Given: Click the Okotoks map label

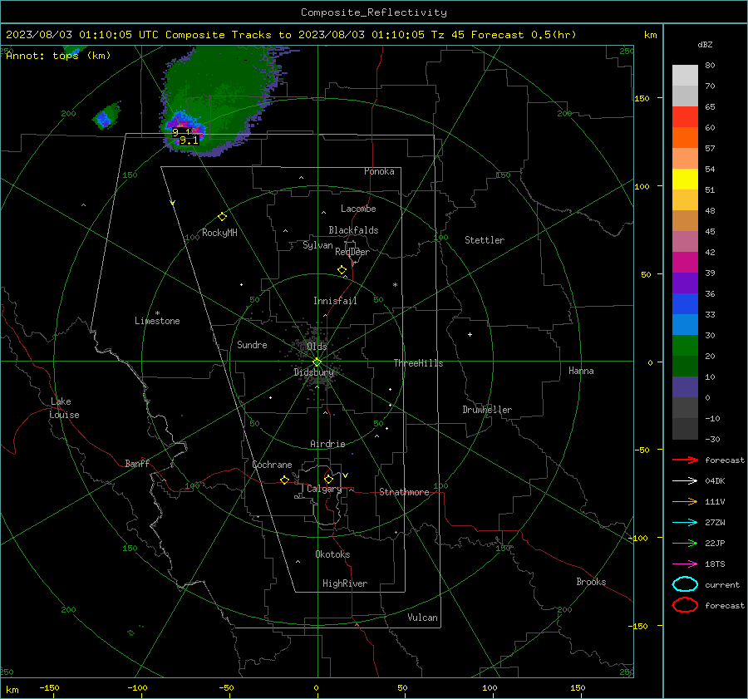Looking at the screenshot, I should pos(332,554).
